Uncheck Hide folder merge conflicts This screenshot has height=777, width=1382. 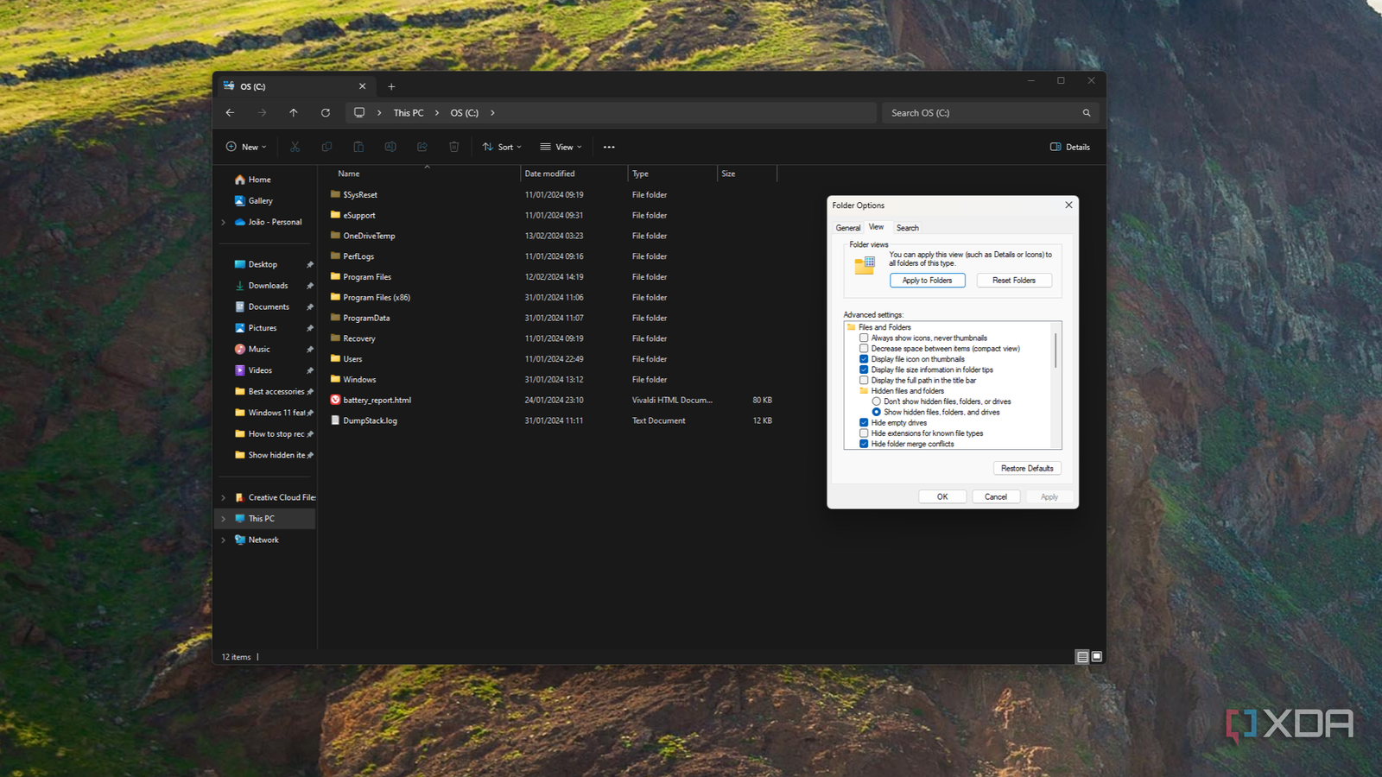(863, 443)
